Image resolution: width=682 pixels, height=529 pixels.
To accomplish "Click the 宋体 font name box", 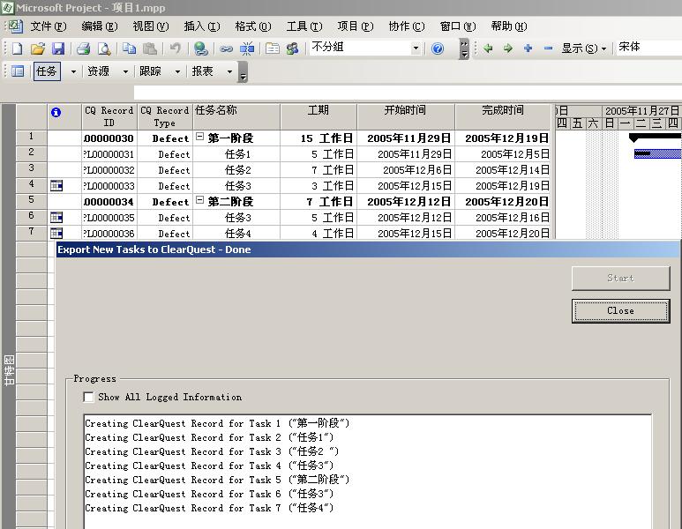I will tap(648, 48).
